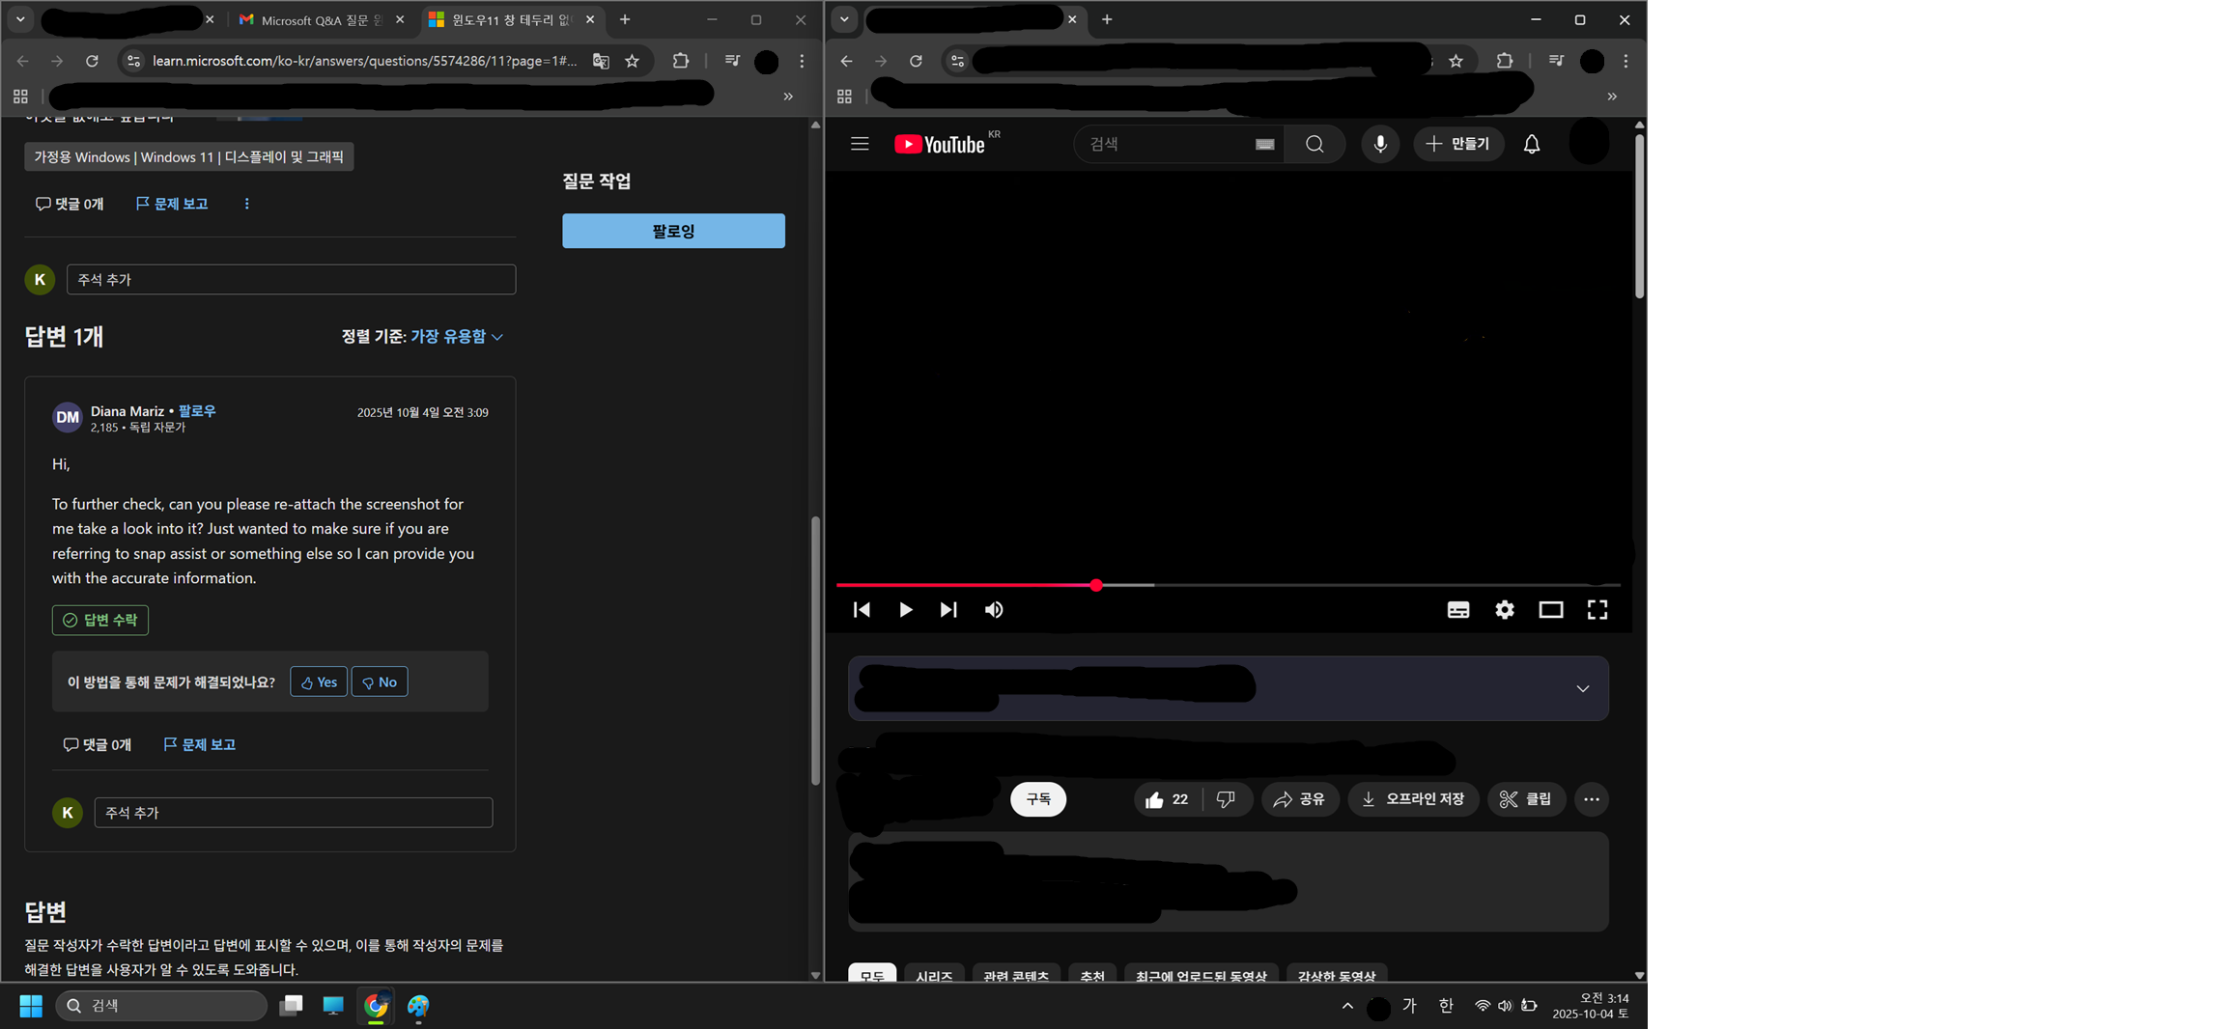
Task: Open more actions menu next to 클립
Action: point(1592,799)
